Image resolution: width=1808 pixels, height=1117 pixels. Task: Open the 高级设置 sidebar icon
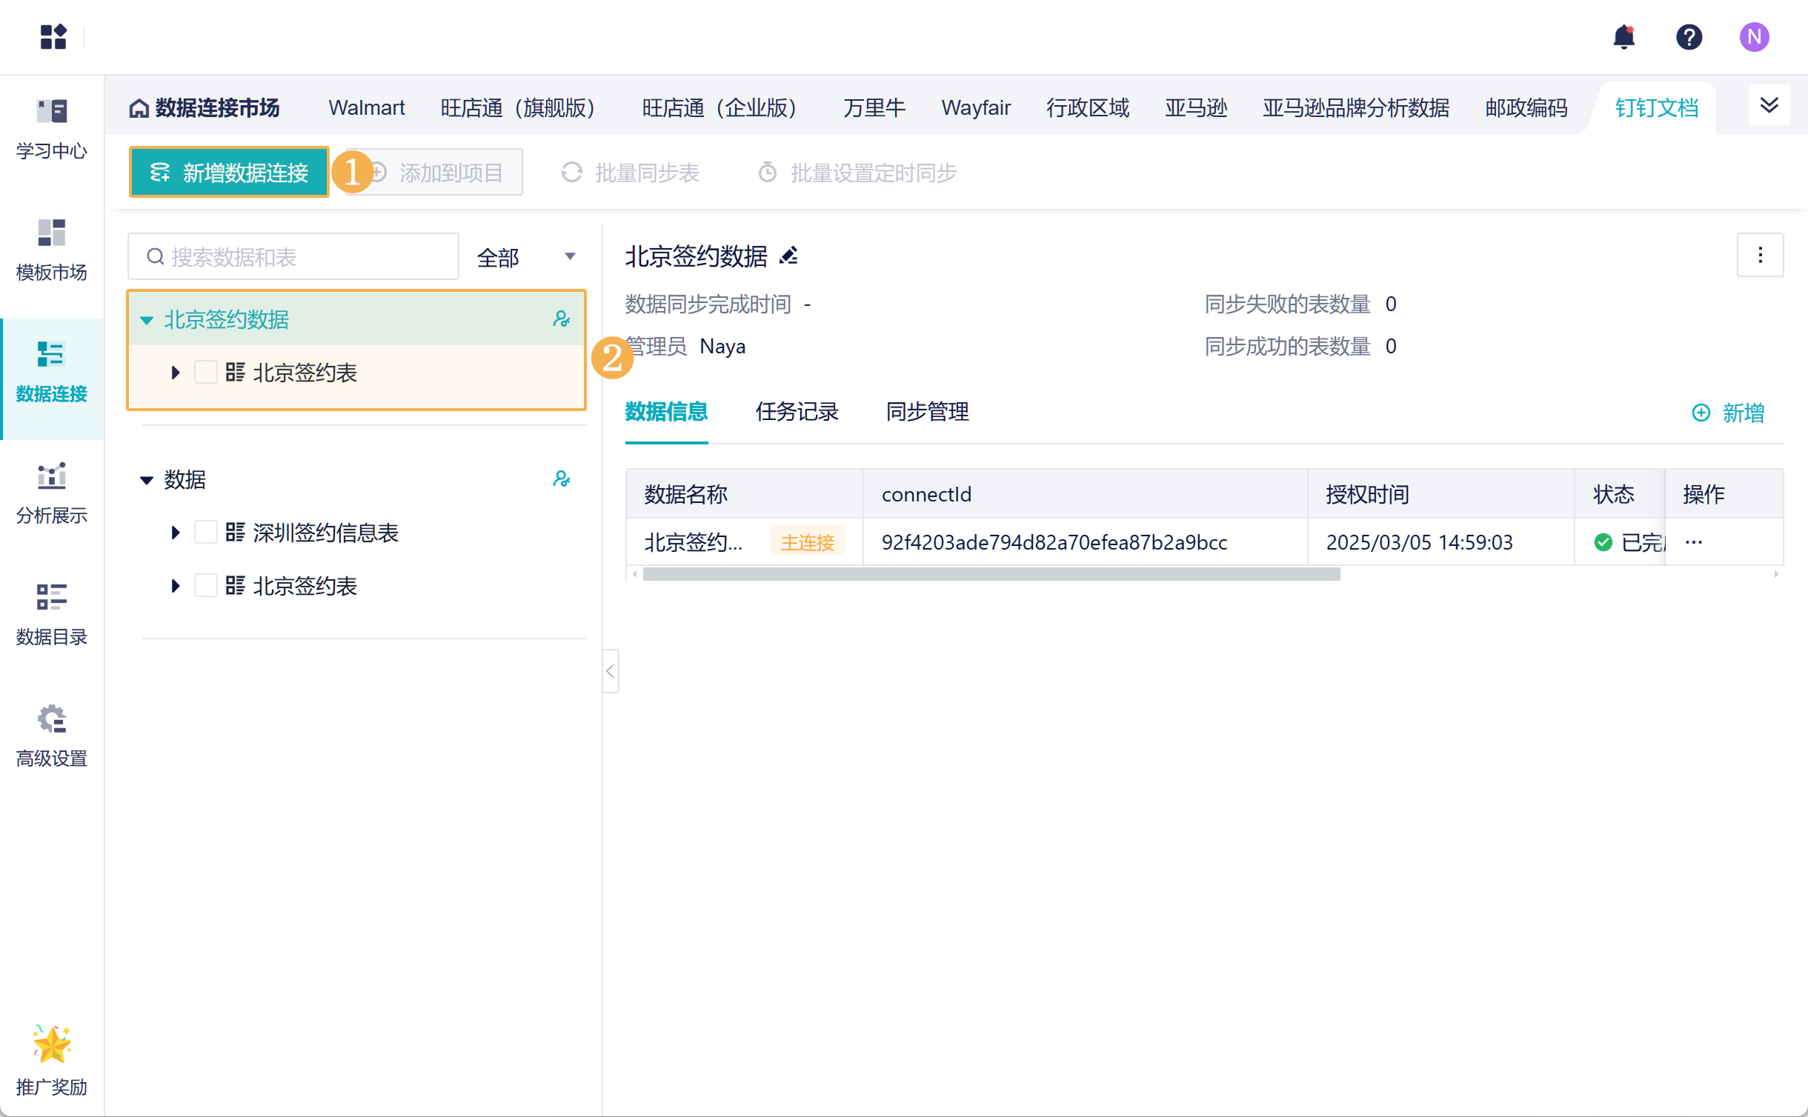pos(52,735)
